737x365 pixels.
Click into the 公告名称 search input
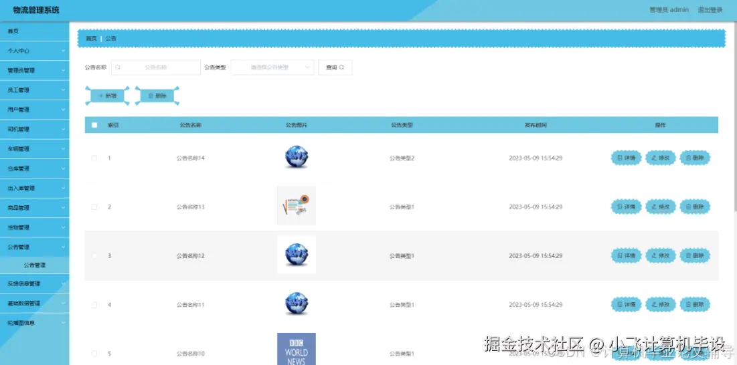(x=155, y=67)
